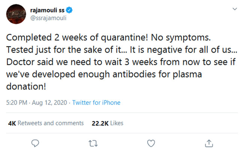
Task: Click the Twitter for iPhone source link
Action: [x=96, y=102]
